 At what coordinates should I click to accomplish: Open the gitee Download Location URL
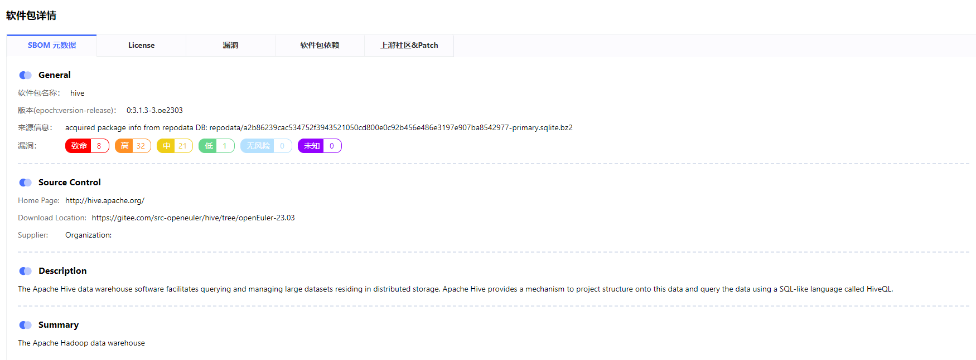coord(193,218)
